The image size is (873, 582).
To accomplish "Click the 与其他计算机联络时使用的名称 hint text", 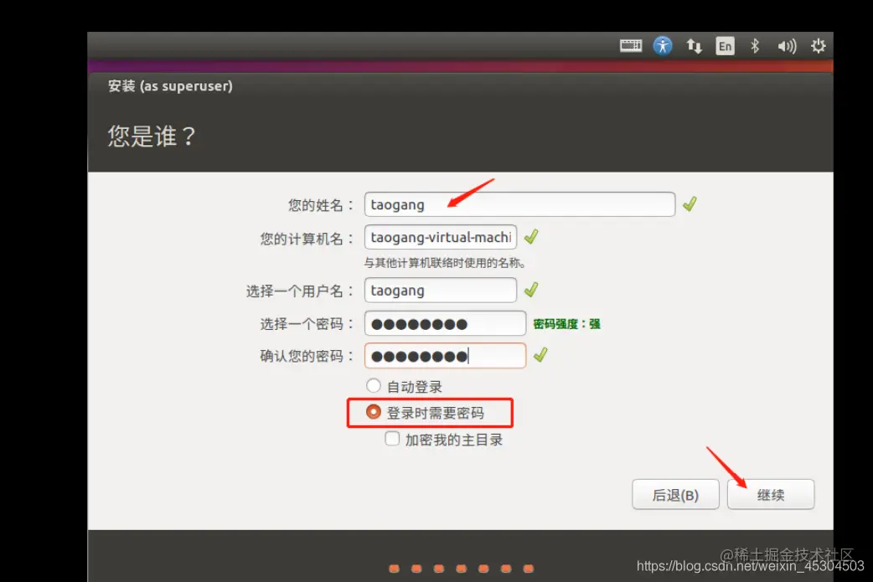I will (x=444, y=263).
